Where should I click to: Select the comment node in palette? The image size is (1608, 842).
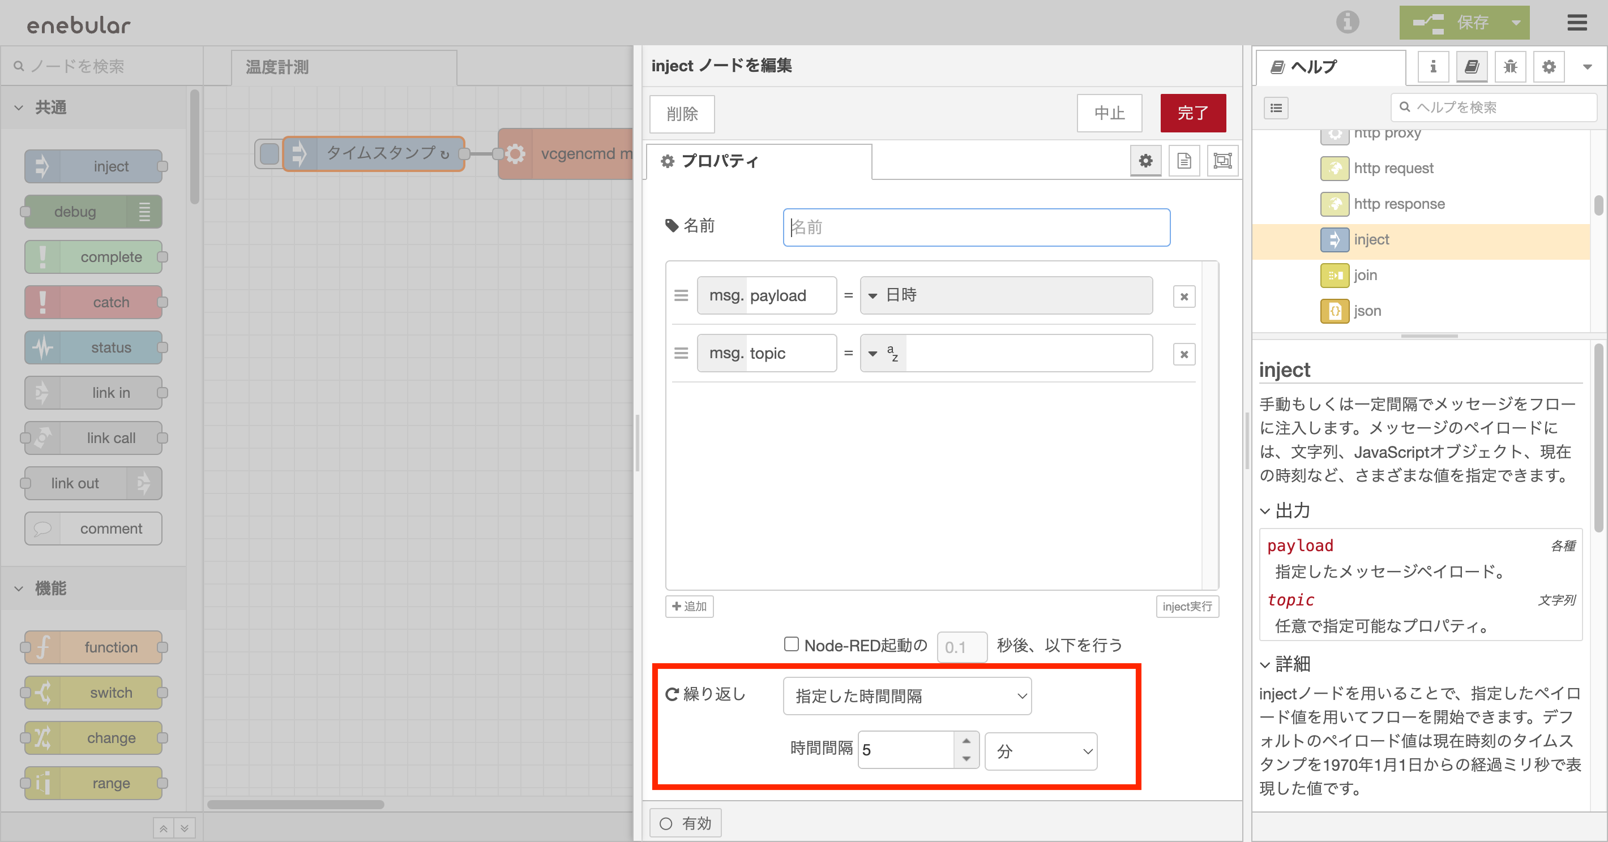93,529
